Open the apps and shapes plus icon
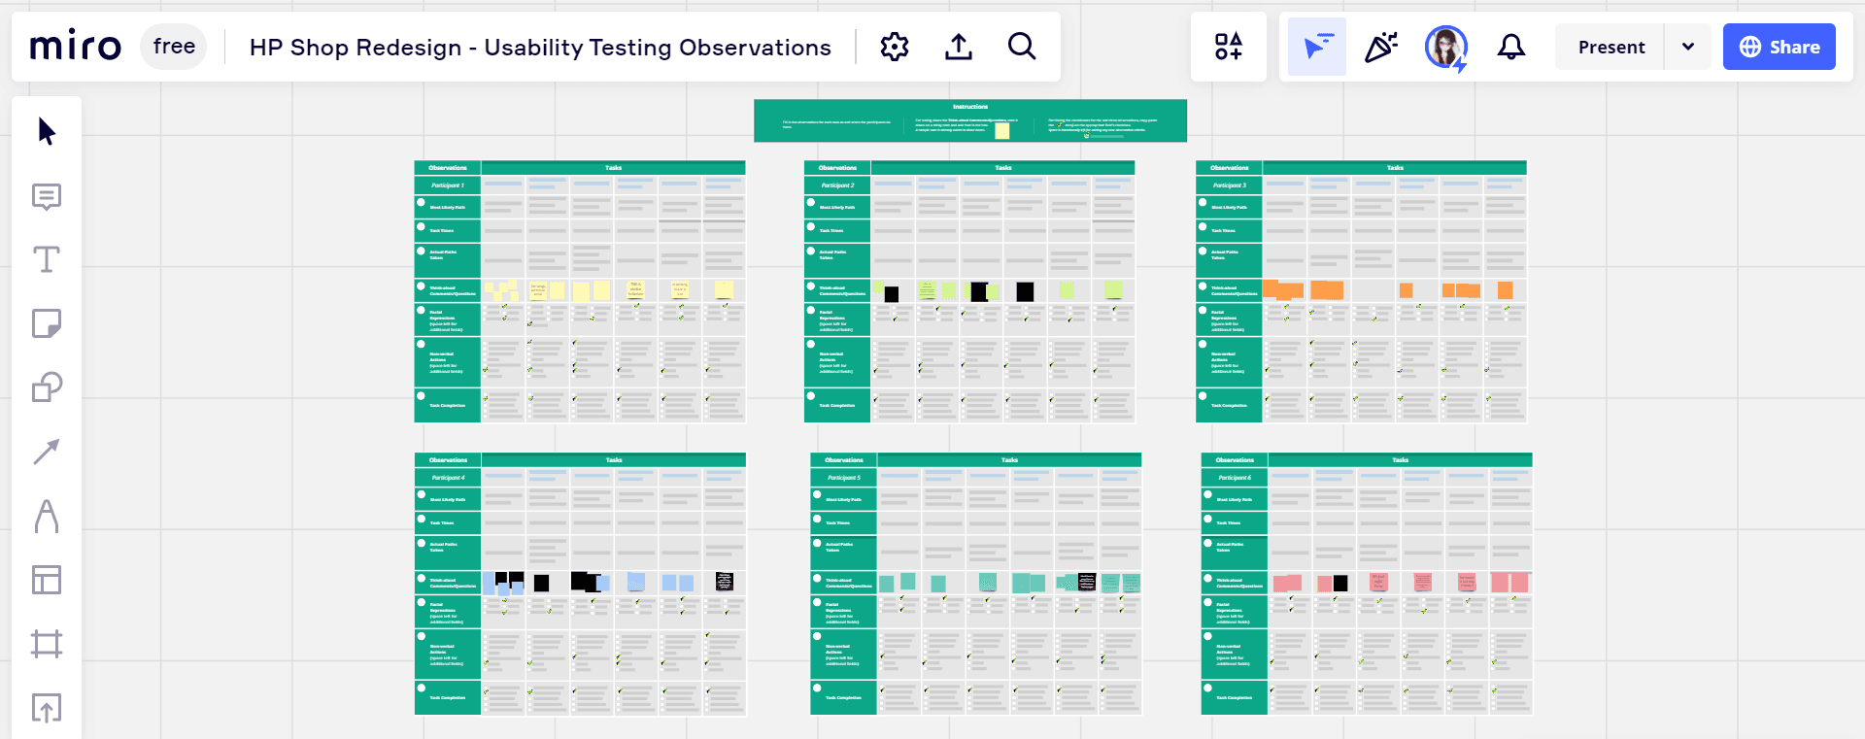 pyautogui.click(x=1229, y=47)
